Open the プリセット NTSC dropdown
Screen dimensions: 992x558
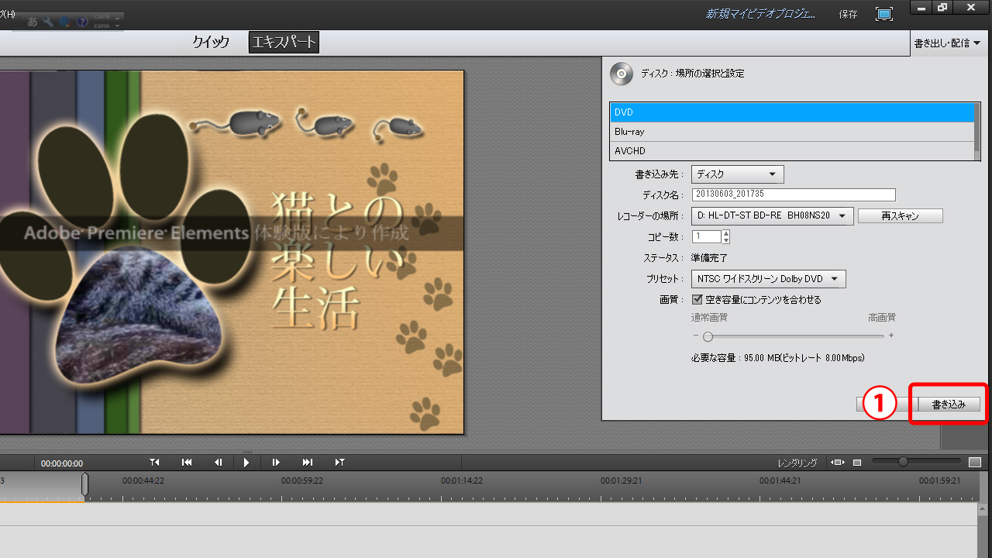768,279
